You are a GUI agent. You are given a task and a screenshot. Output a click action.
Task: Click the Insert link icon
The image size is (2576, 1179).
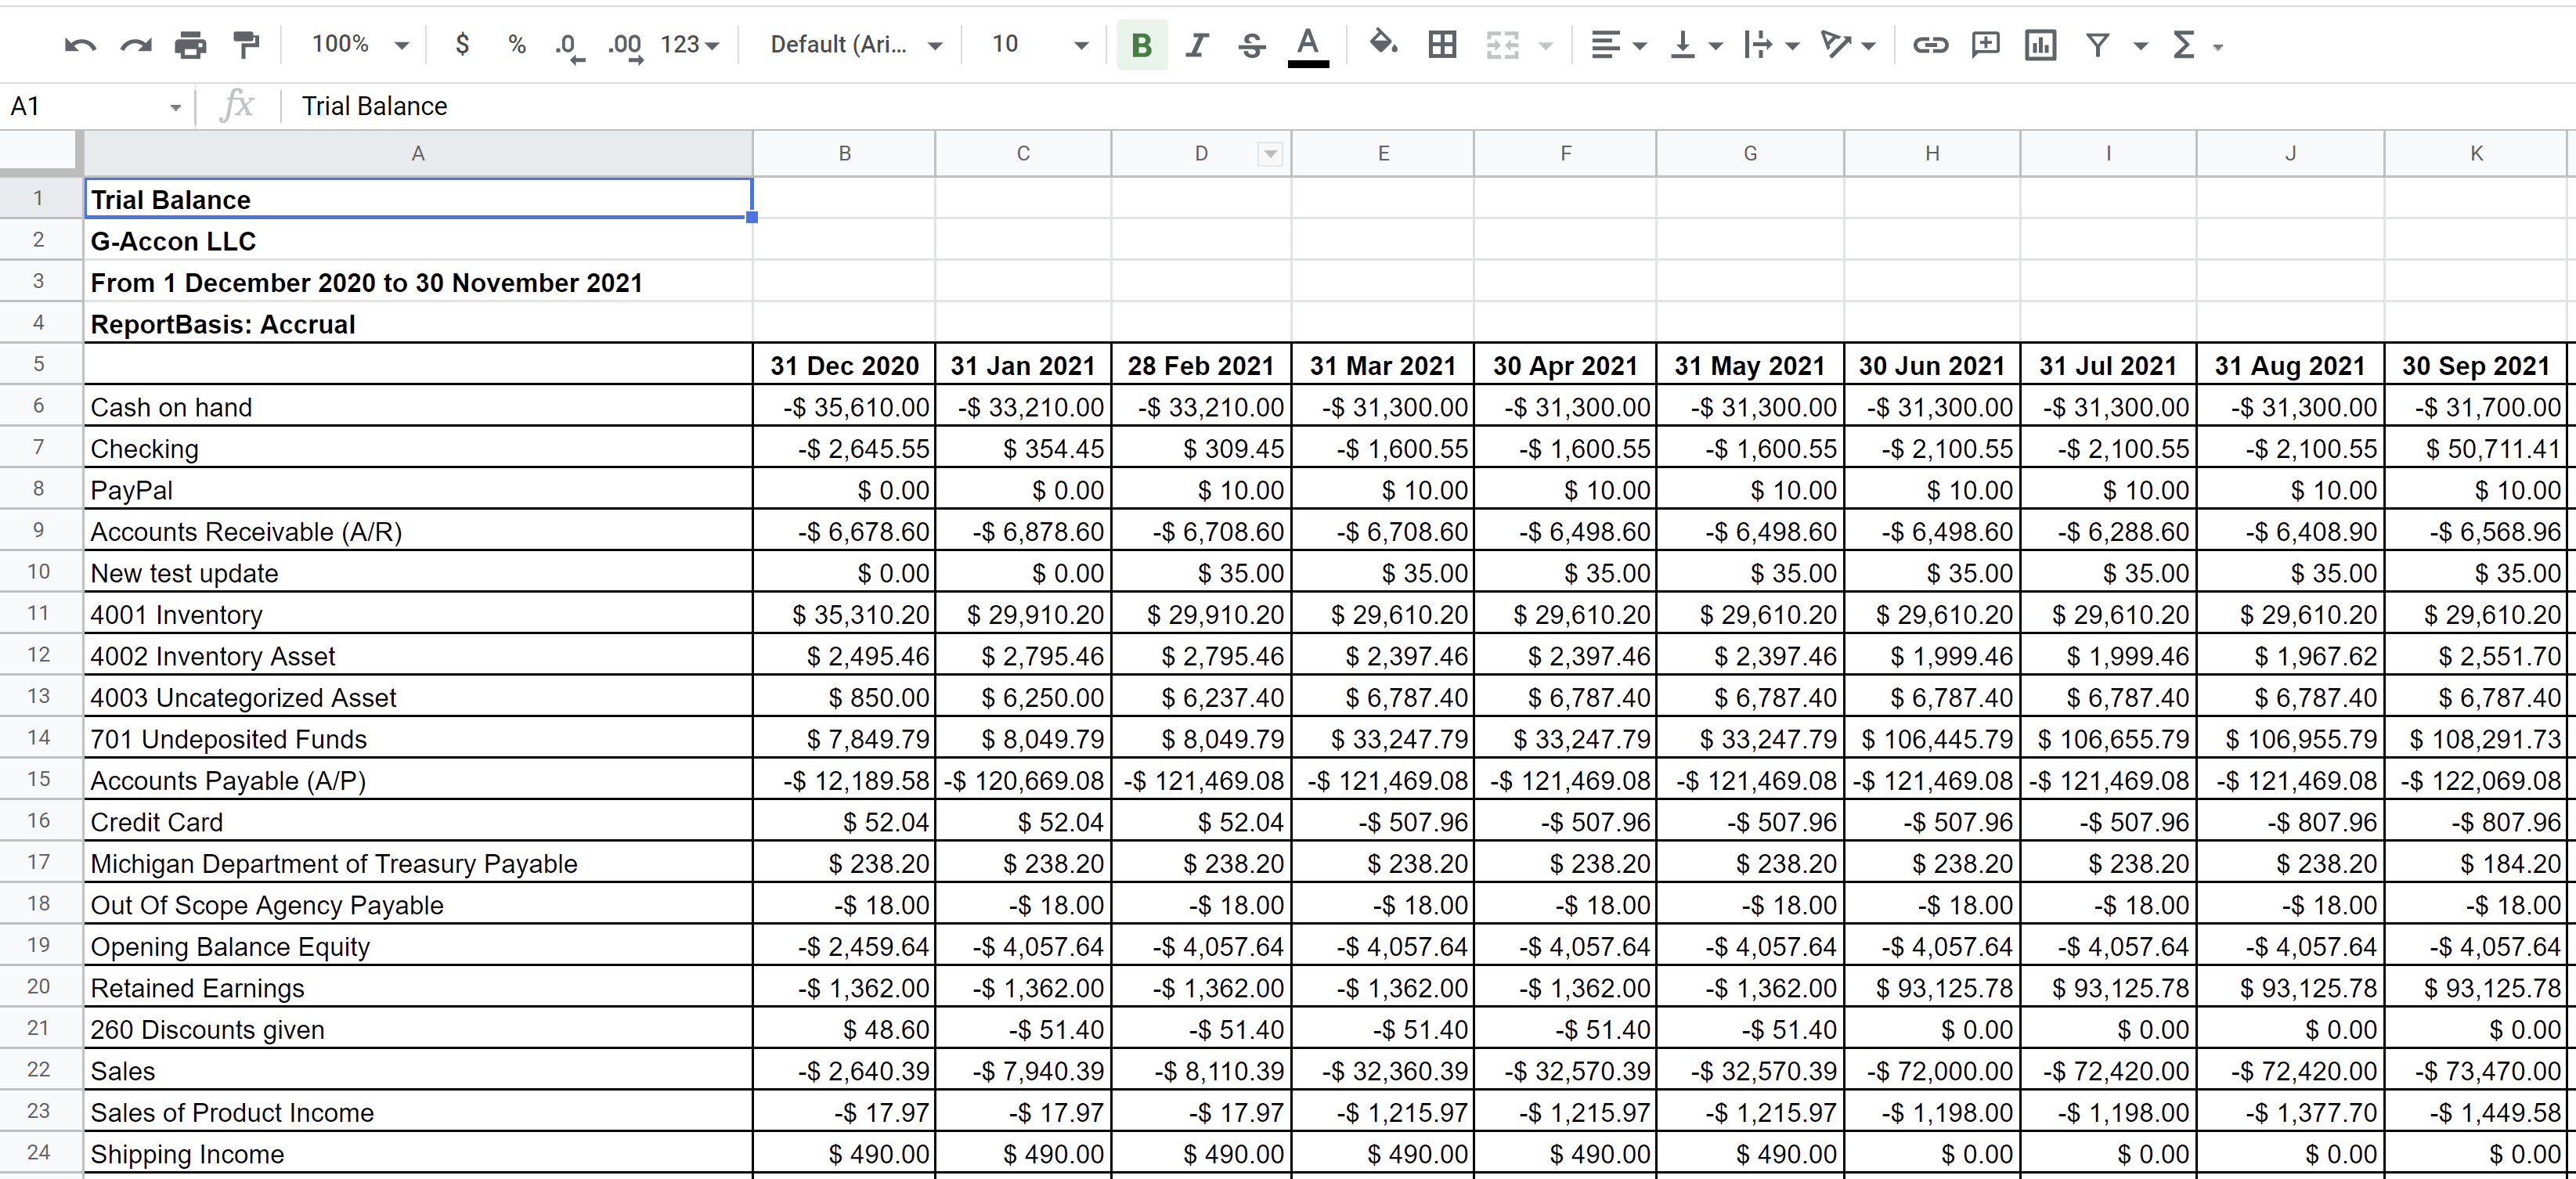pos(1930,45)
